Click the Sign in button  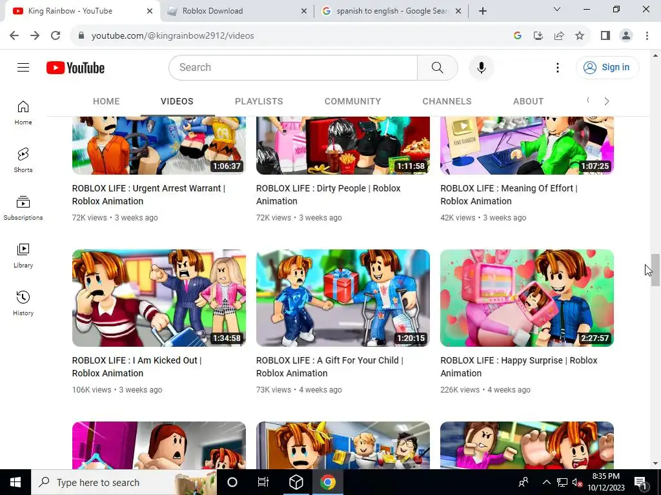[x=607, y=67]
